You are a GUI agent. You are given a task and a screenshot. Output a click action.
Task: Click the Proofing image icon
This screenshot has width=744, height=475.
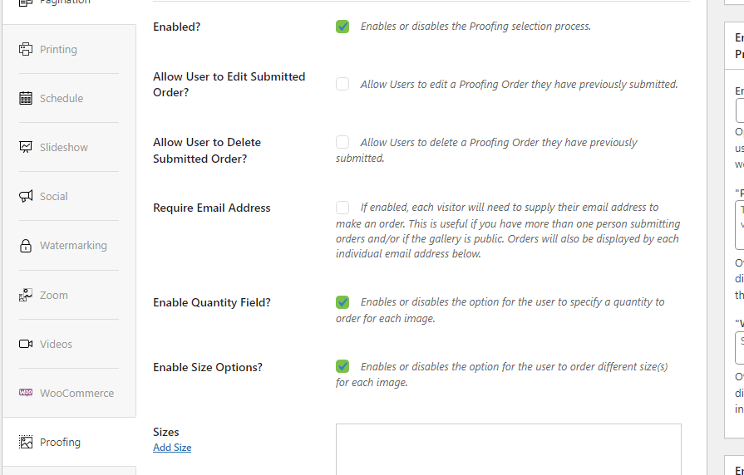click(x=26, y=442)
